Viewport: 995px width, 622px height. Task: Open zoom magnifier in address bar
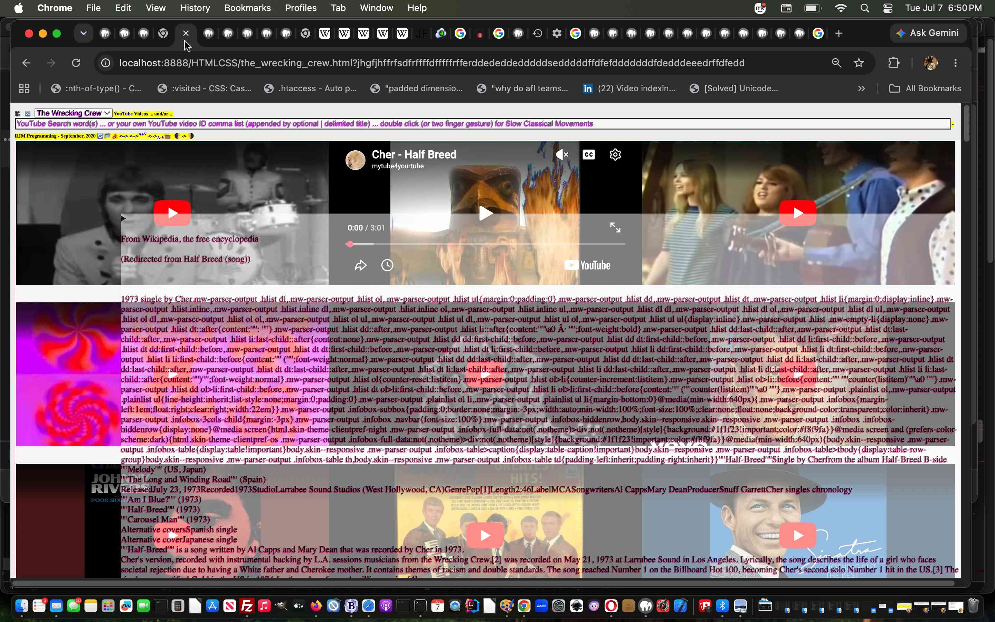pyautogui.click(x=836, y=63)
